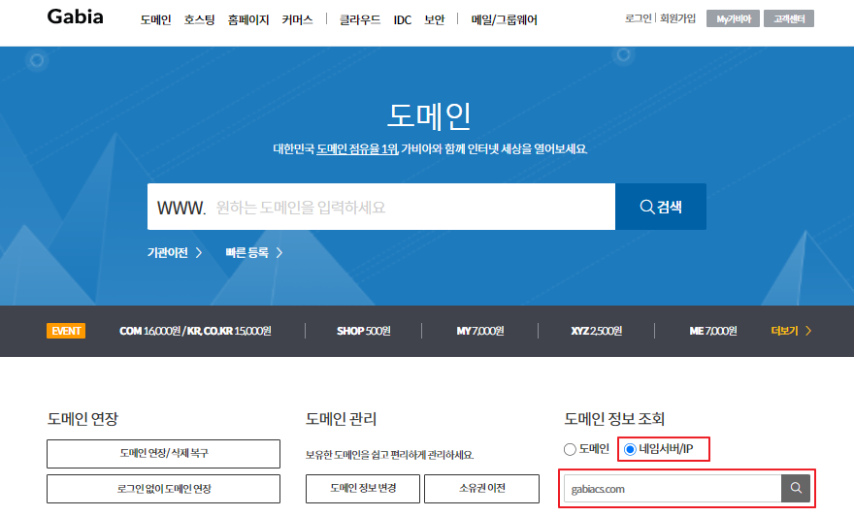
Task: Click the SHOP 500원 promo
Action: (363, 331)
